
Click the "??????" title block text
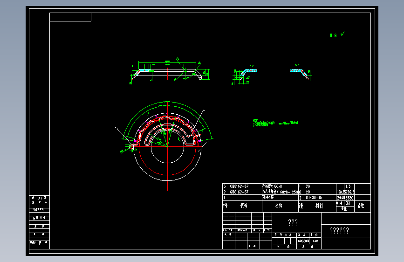coord(339,230)
